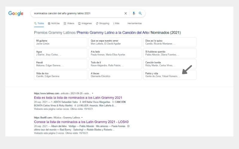This screenshot has width=239, height=149.
Task: Open the Mi guitarra card
Action: click(61, 42)
